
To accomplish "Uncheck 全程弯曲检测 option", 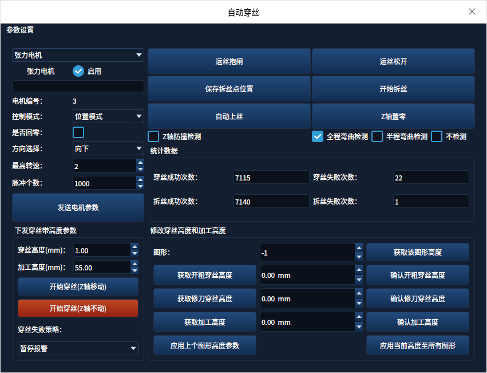I will pyautogui.click(x=318, y=136).
